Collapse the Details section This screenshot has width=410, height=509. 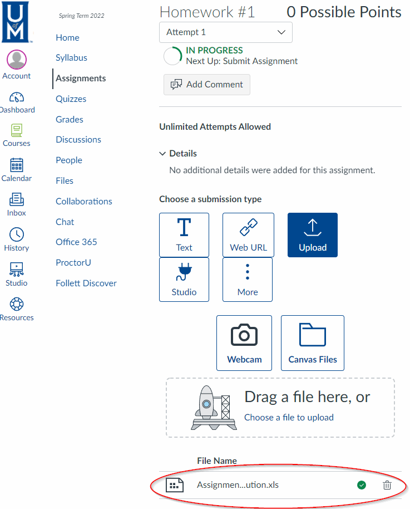coord(178,153)
